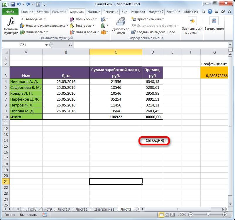Click the fx button beside formula bar
Viewport: 235px width, 220px height.
pyautogui.click(x=70, y=45)
